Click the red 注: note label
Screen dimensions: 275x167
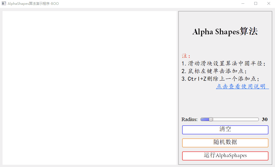click(186, 56)
